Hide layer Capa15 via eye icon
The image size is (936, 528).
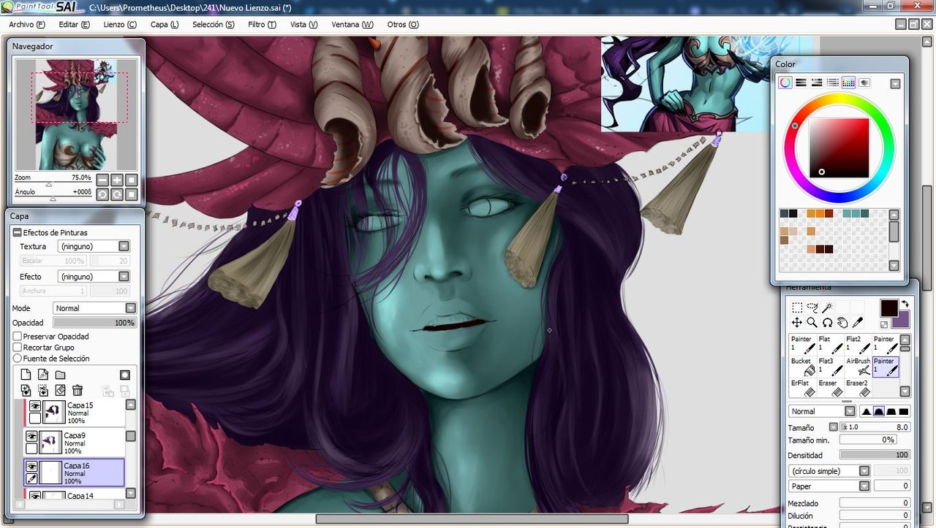(34, 407)
